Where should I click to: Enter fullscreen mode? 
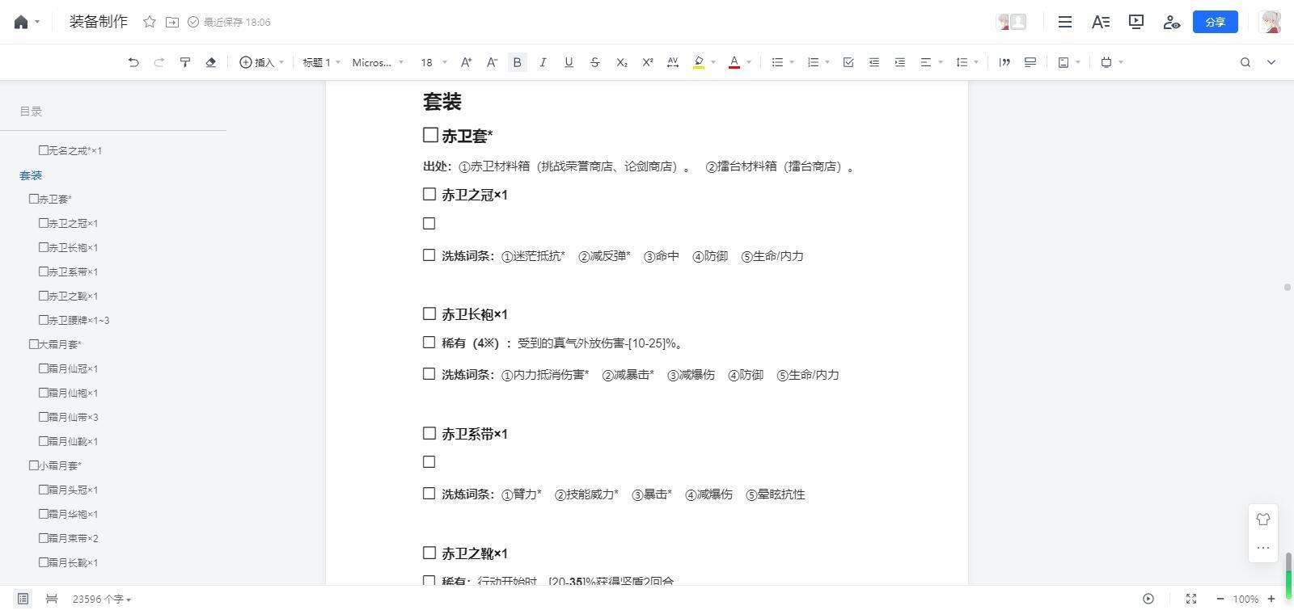point(1191,599)
